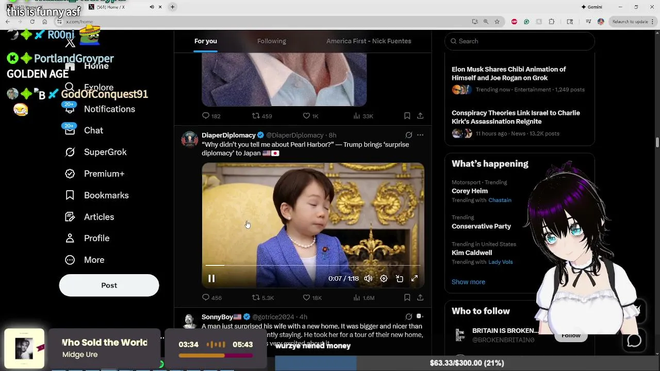Screen dimensions: 660x371
Task: Share the top post with 33K views
Action: pyautogui.click(x=420, y=116)
